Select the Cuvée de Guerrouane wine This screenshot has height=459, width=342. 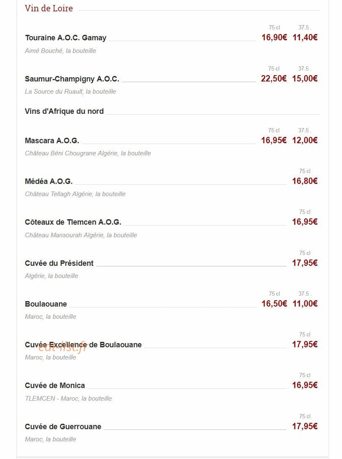coord(63,427)
